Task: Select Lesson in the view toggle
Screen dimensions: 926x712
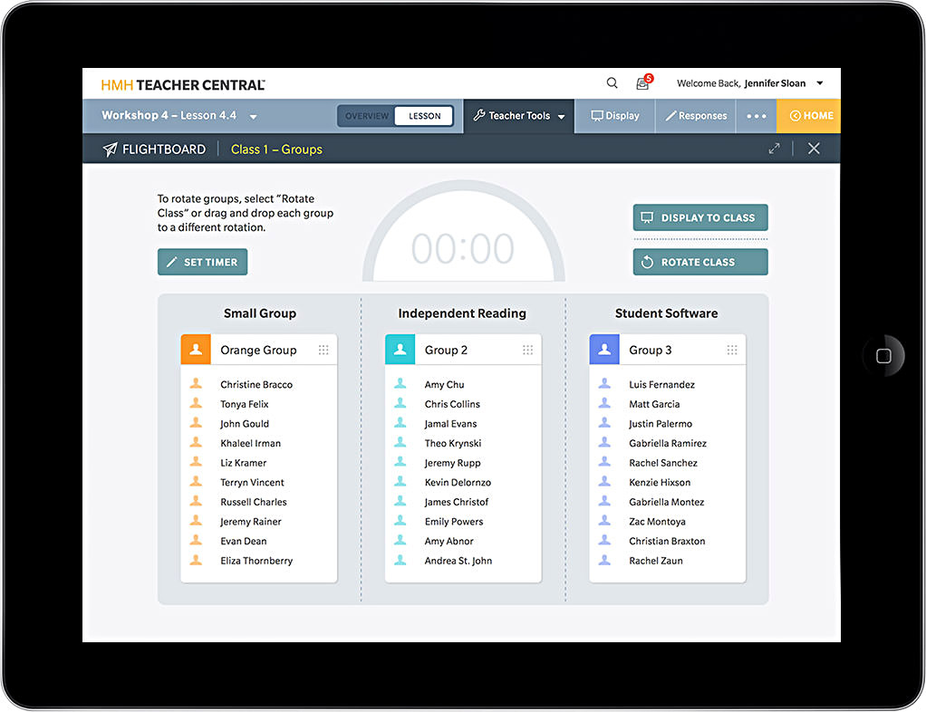Action: (x=424, y=116)
